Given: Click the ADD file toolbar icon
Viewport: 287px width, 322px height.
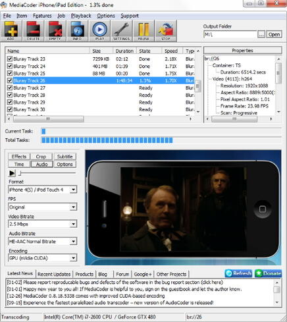Looking at the screenshot, I should [x=11, y=31].
